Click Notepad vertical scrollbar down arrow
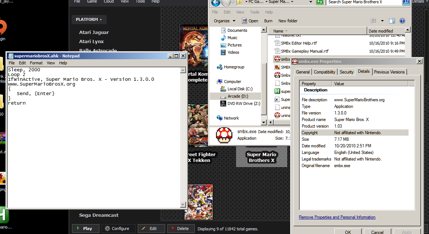The image size is (429, 234). point(183,205)
